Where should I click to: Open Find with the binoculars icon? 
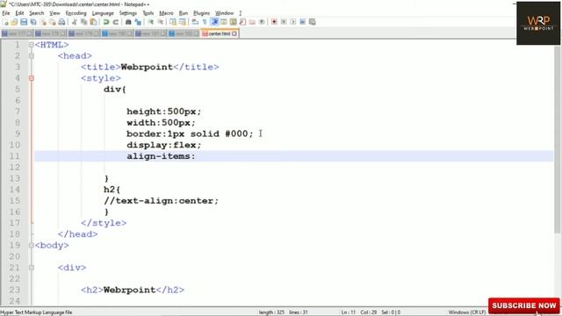coord(128,22)
